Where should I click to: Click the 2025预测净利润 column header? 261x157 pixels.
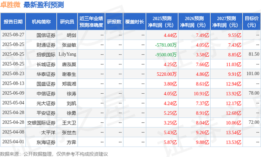tap(162, 22)
